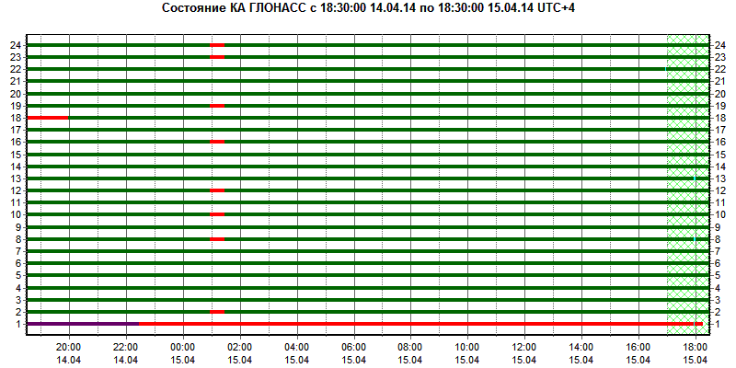Select the 20:00 14.04 time axis label
The height and width of the screenshot is (368, 736).
tap(69, 351)
